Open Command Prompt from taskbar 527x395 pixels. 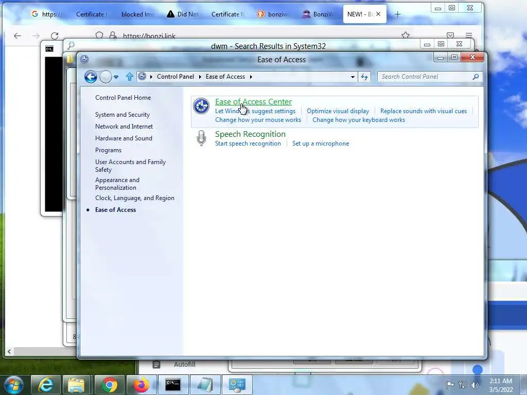173,385
